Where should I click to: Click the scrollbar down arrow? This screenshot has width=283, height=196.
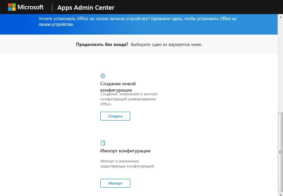click(280, 194)
